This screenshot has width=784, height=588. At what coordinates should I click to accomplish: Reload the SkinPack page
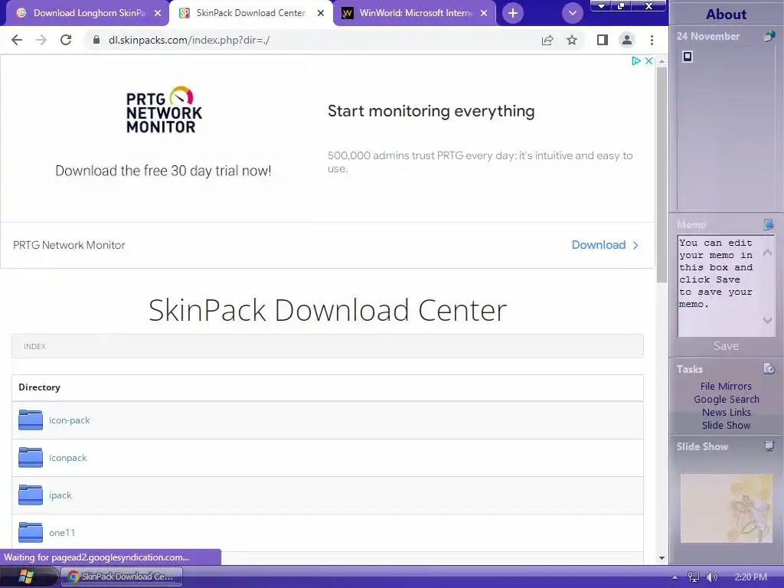click(x=66, y=40)
